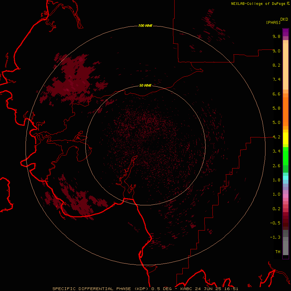Click the NEXLAB-College of DuPage label

pyautogui.click(x=258, y=4)
